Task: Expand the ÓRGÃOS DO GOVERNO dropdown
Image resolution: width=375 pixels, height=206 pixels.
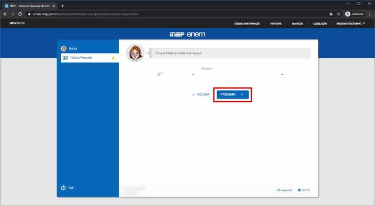Action: coord(351,23)
